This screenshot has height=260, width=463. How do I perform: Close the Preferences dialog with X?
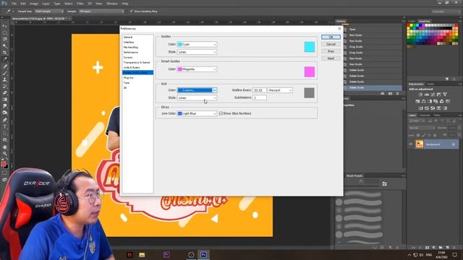point(339,29)
